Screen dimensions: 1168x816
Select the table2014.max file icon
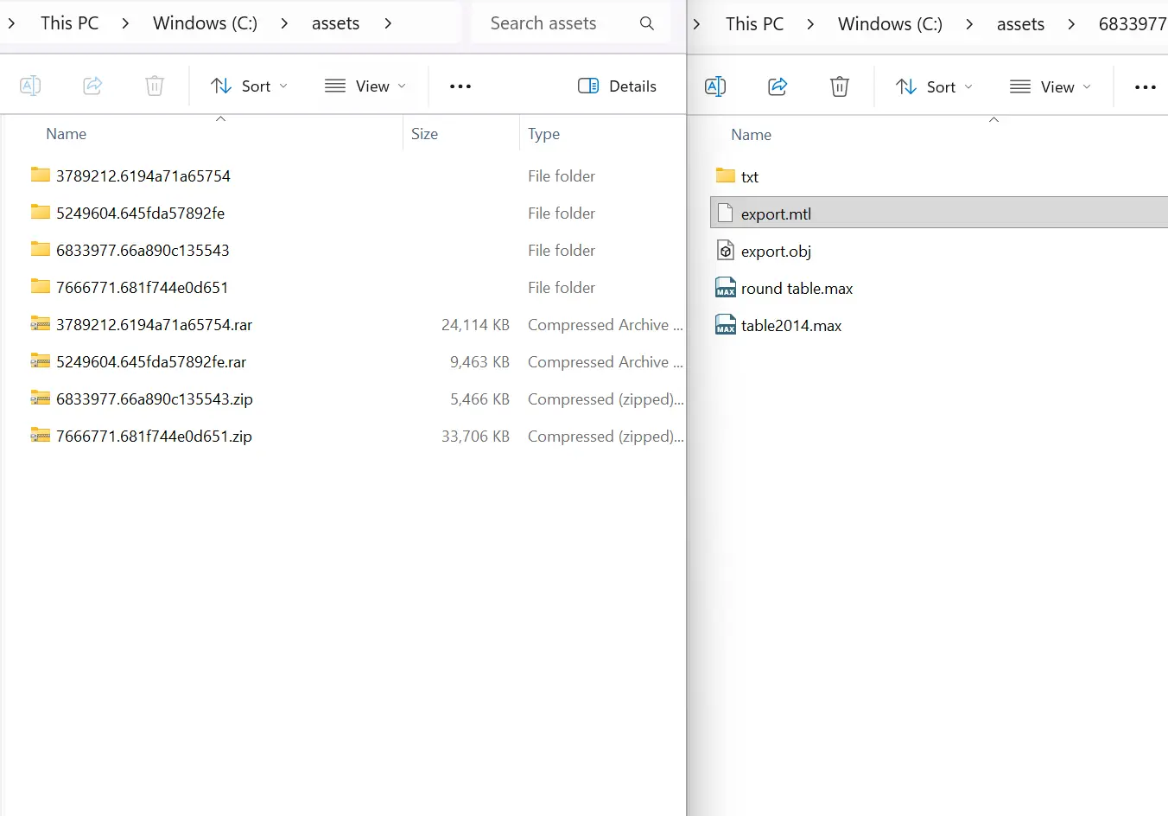[726, 324]
